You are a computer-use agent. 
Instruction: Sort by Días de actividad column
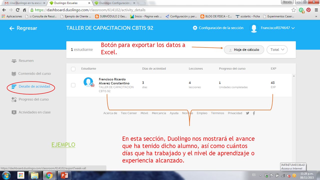(x=154, y=68)
